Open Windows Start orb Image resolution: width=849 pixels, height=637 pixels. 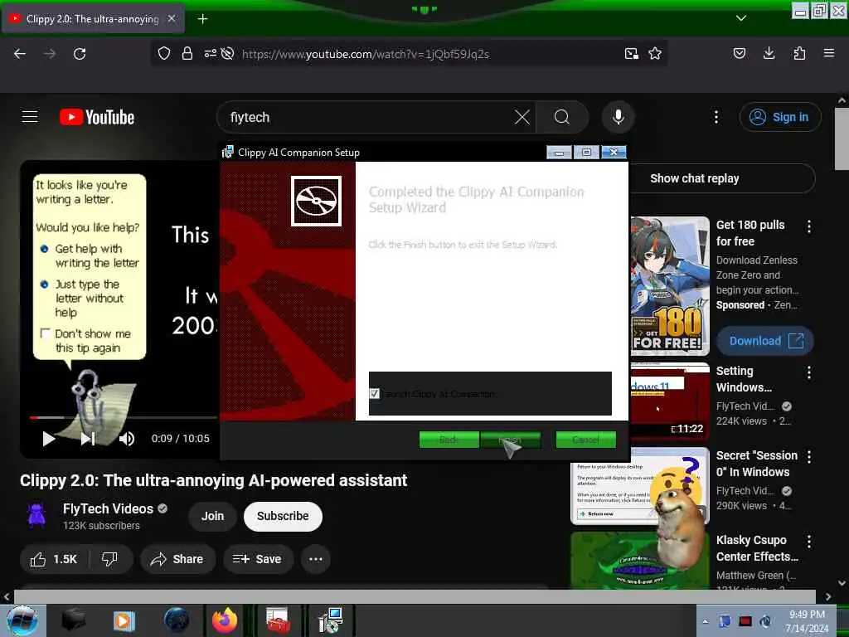pyautogui.click(x=22, y=620)
